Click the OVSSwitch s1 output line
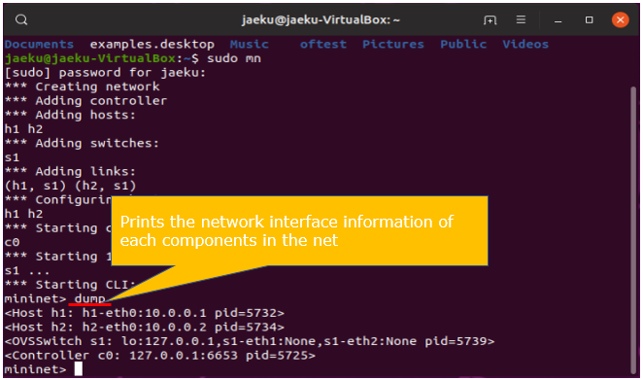 [x=250, y=341]
